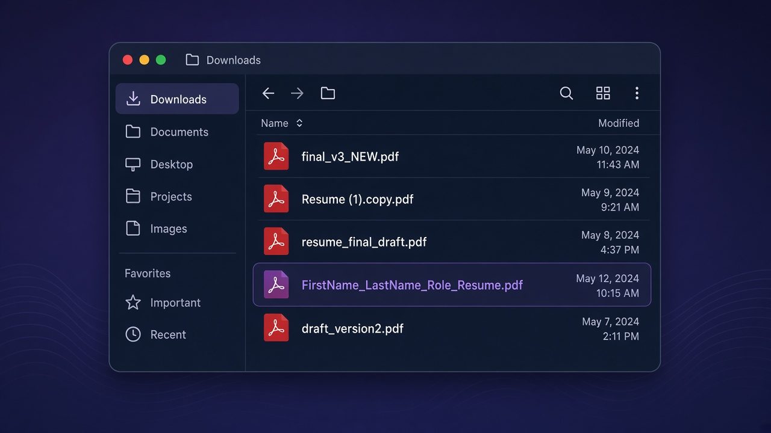
Task: Click the PDF icon of Resume (1).copy.pdf
Action: coord(276,199)
